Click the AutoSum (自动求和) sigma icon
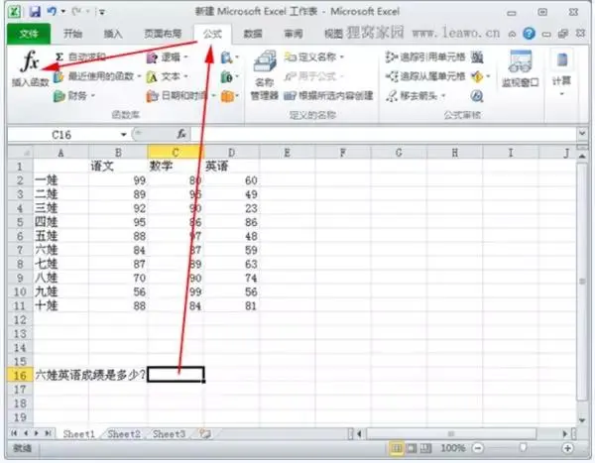This screenshot has height=463, width=595. [x=59, y=57]
